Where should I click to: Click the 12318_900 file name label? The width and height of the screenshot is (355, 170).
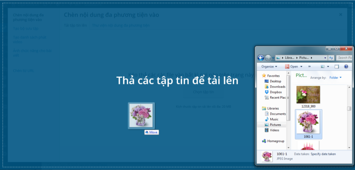[x=309, y=106]
